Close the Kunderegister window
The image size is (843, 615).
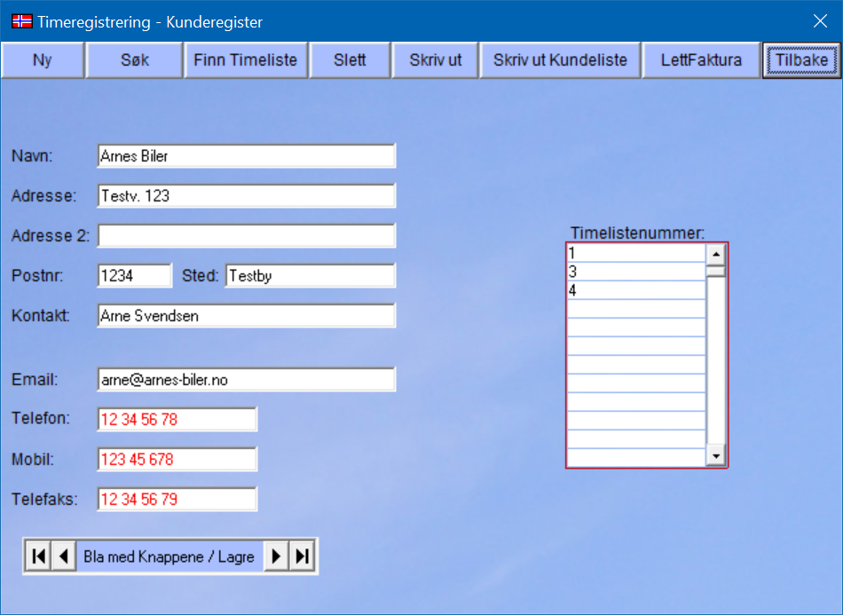click(819, 21)
